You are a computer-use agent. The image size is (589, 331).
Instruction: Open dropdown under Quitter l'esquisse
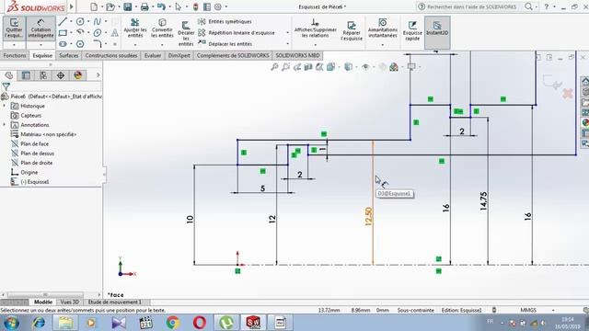pos(14,45)
